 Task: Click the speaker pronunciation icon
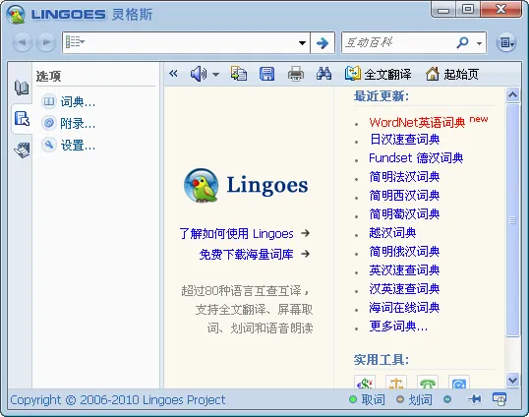tap(199, 74)
